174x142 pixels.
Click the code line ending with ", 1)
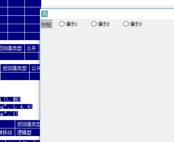tap(9, 114)
